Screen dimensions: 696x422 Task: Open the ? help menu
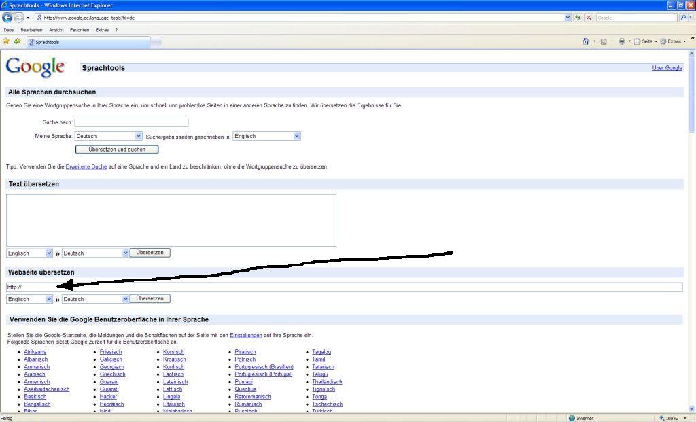click(x=116, y=30)
